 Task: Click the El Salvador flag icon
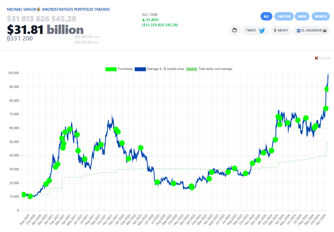pos(298,30)
